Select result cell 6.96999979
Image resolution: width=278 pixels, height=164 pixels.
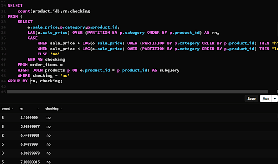tap(30, 153)
